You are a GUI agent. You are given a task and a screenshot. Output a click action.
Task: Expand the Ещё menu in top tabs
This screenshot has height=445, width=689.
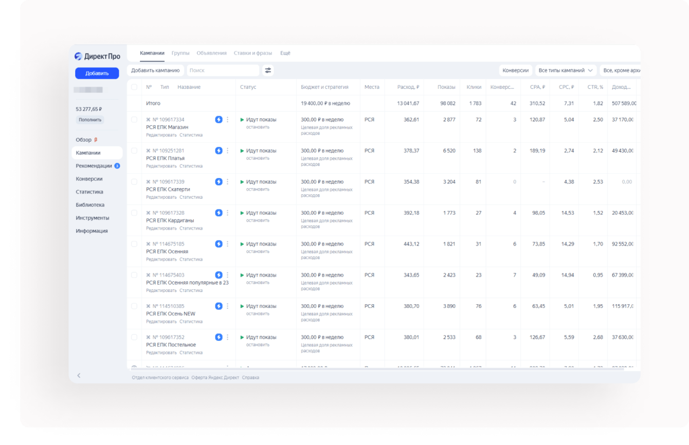(285, 53)
